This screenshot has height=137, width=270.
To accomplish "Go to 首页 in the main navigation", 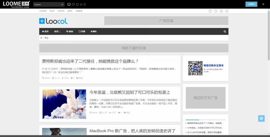I will [45, 31].
